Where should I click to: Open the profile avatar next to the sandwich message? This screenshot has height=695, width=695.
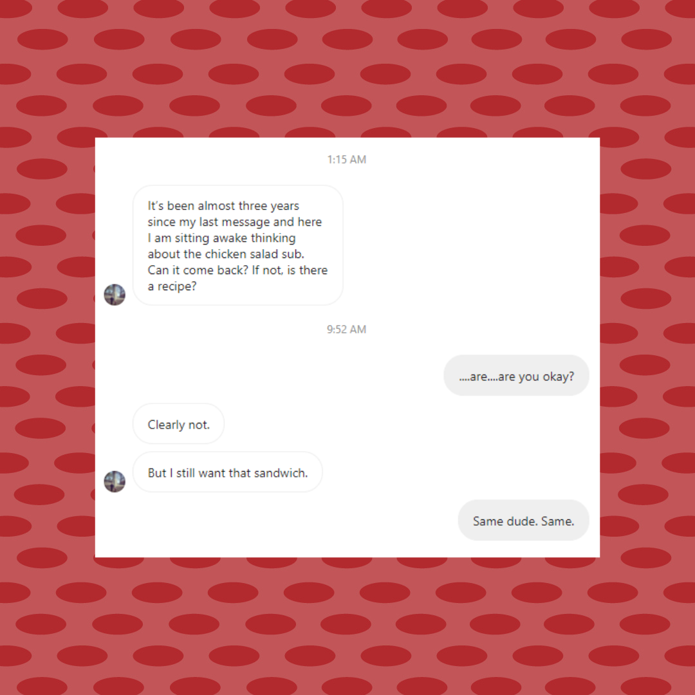pyautogui.click(x=115, y=481)
